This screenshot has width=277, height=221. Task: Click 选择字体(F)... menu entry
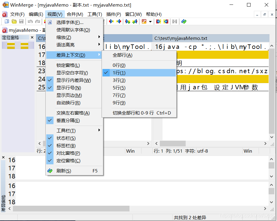tap(74, 22)
